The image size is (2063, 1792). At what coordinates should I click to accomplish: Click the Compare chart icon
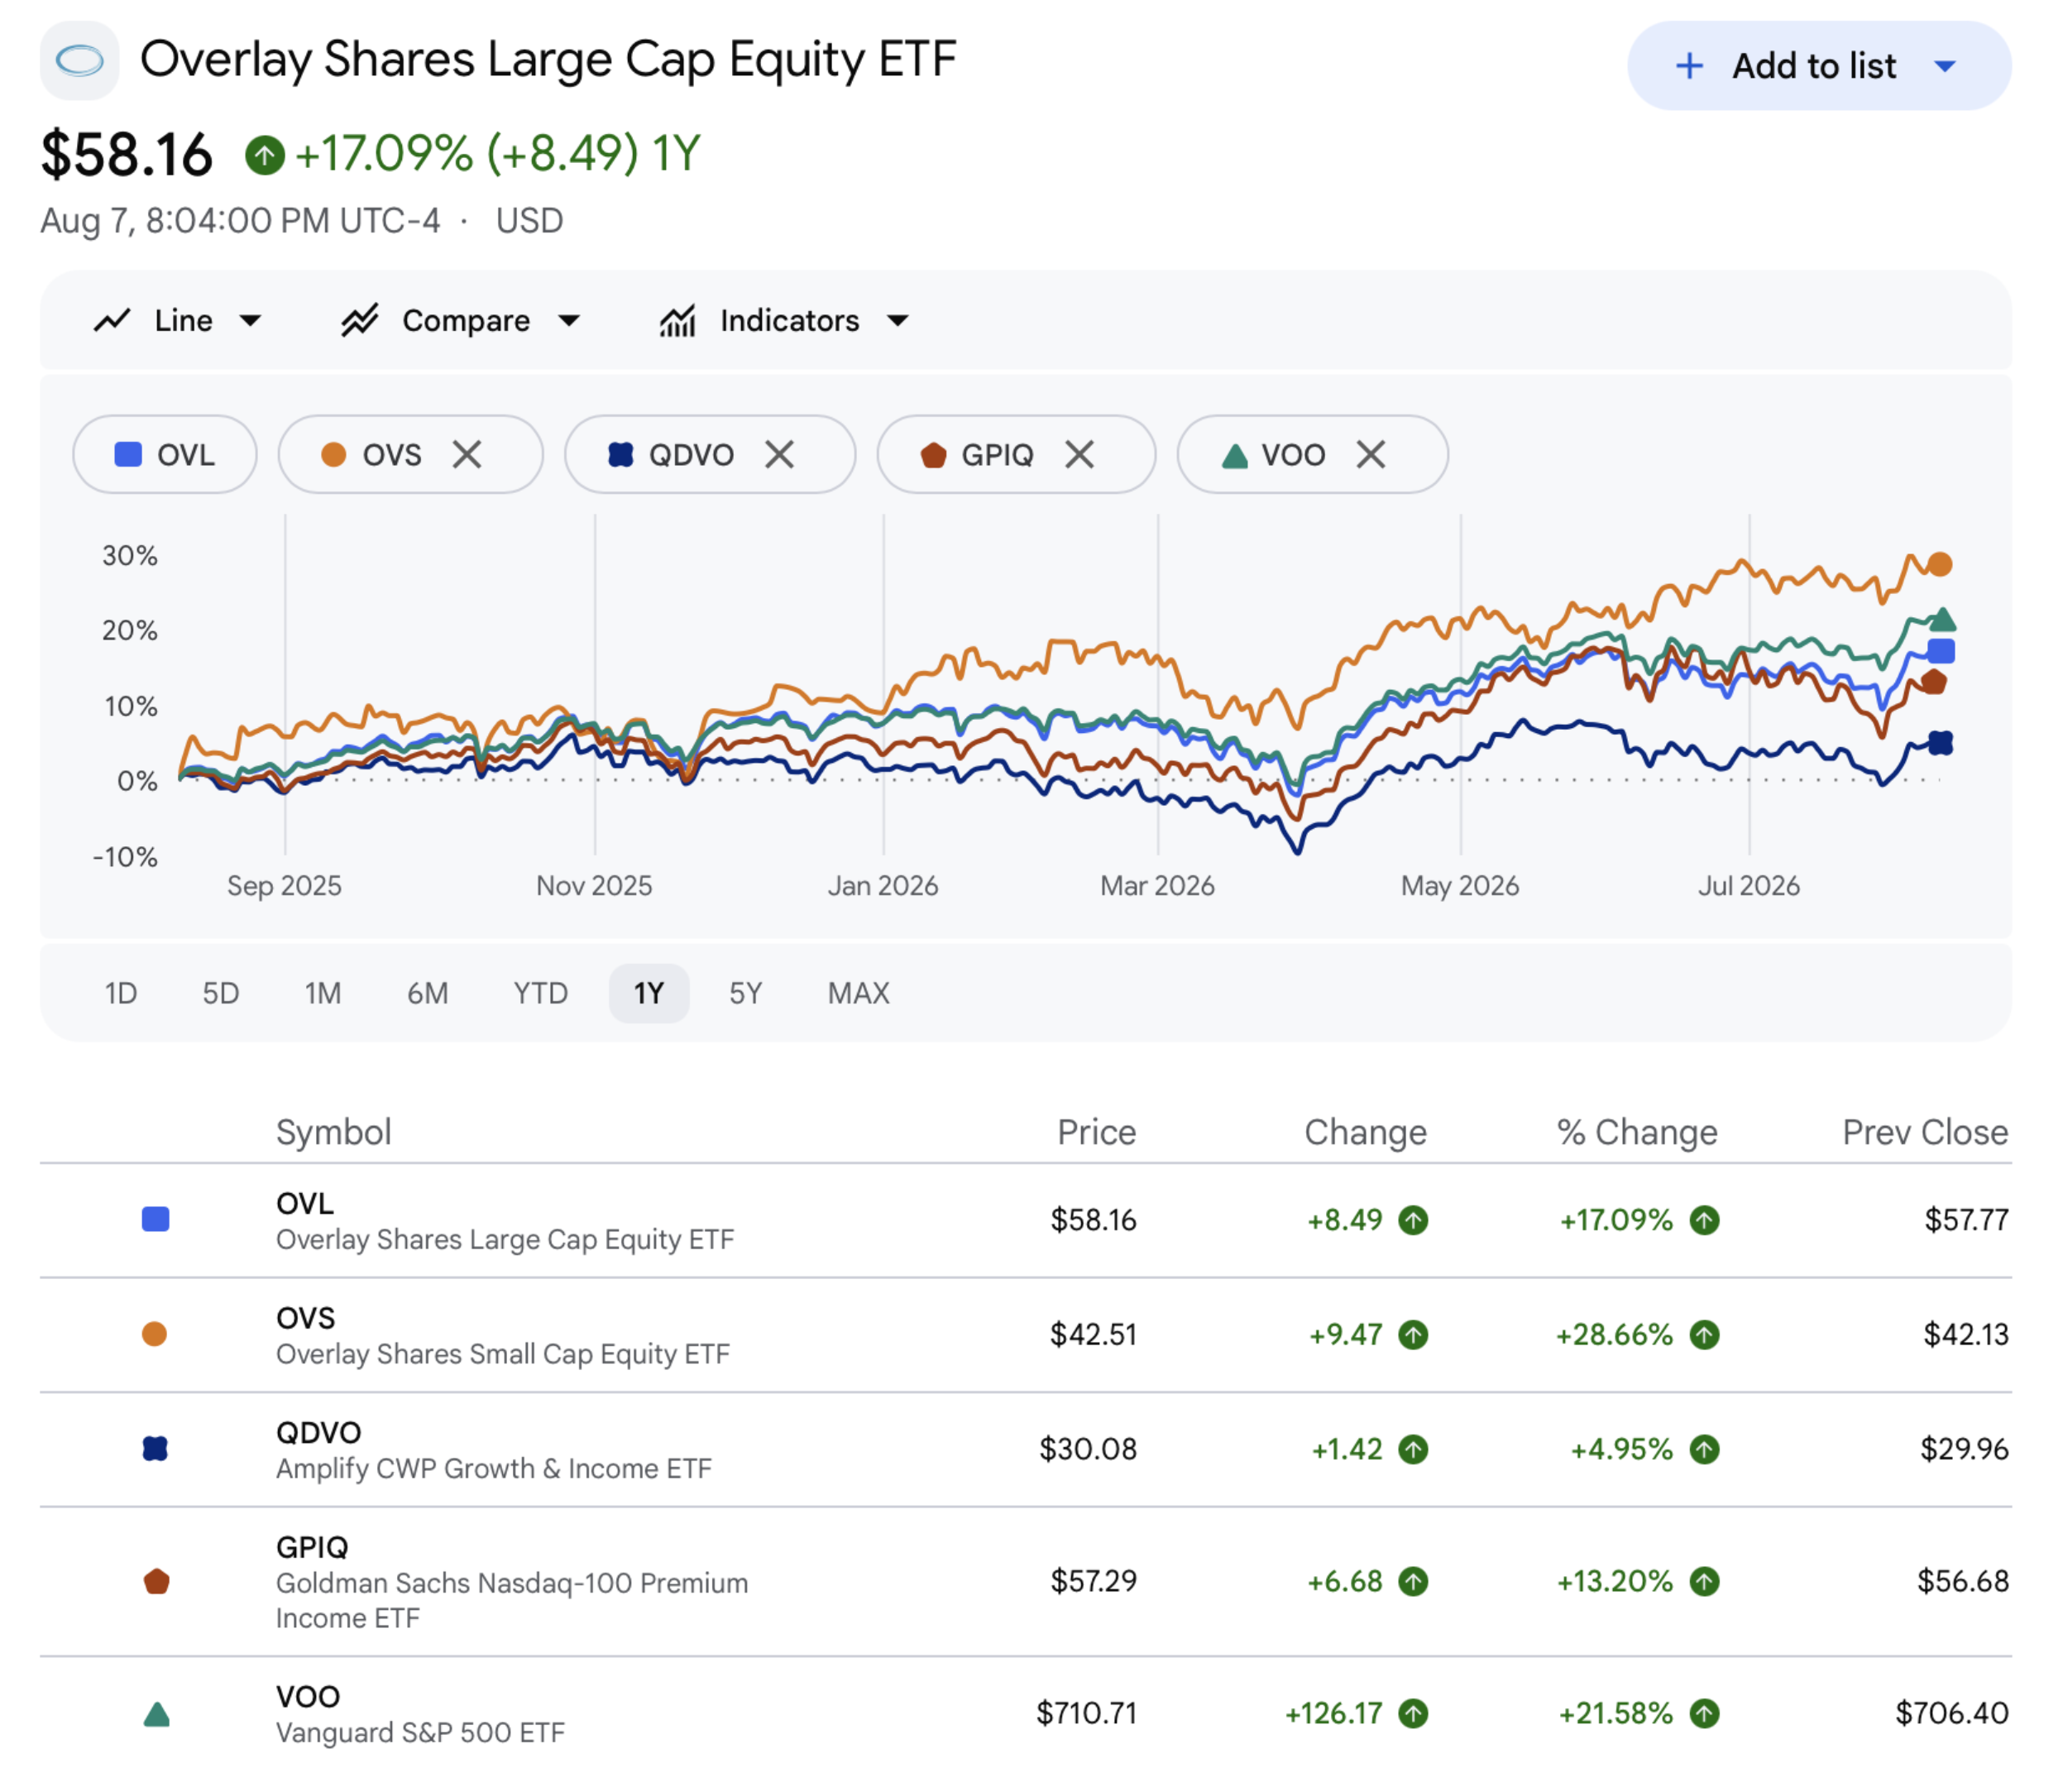pyautogui.click(x=361, y=322)
